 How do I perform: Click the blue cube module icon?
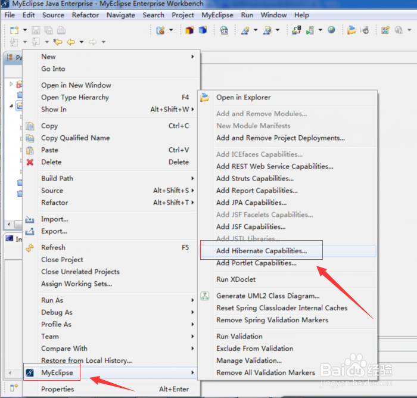point(203,30)
